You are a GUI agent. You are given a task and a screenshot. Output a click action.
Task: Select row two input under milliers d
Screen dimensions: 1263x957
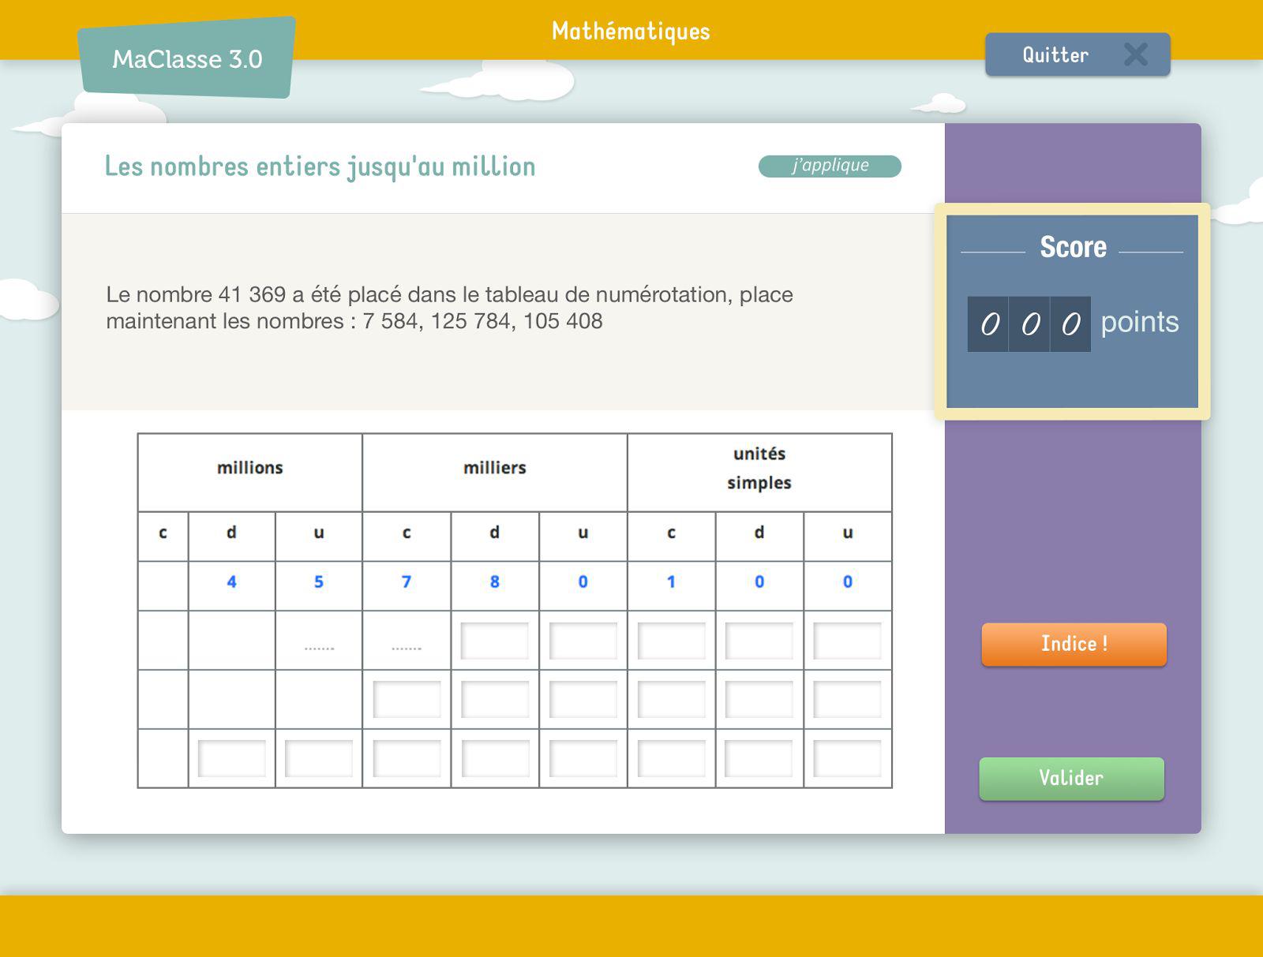(495, 641)
